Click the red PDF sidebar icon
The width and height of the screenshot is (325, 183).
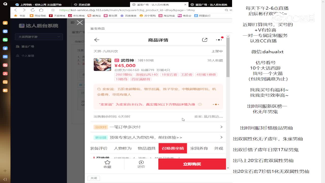5,73
